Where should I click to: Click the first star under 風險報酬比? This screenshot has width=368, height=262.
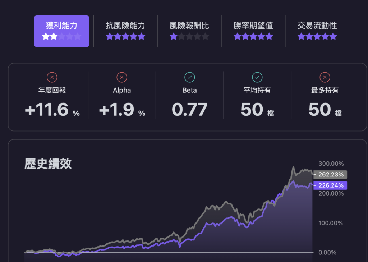174,36
